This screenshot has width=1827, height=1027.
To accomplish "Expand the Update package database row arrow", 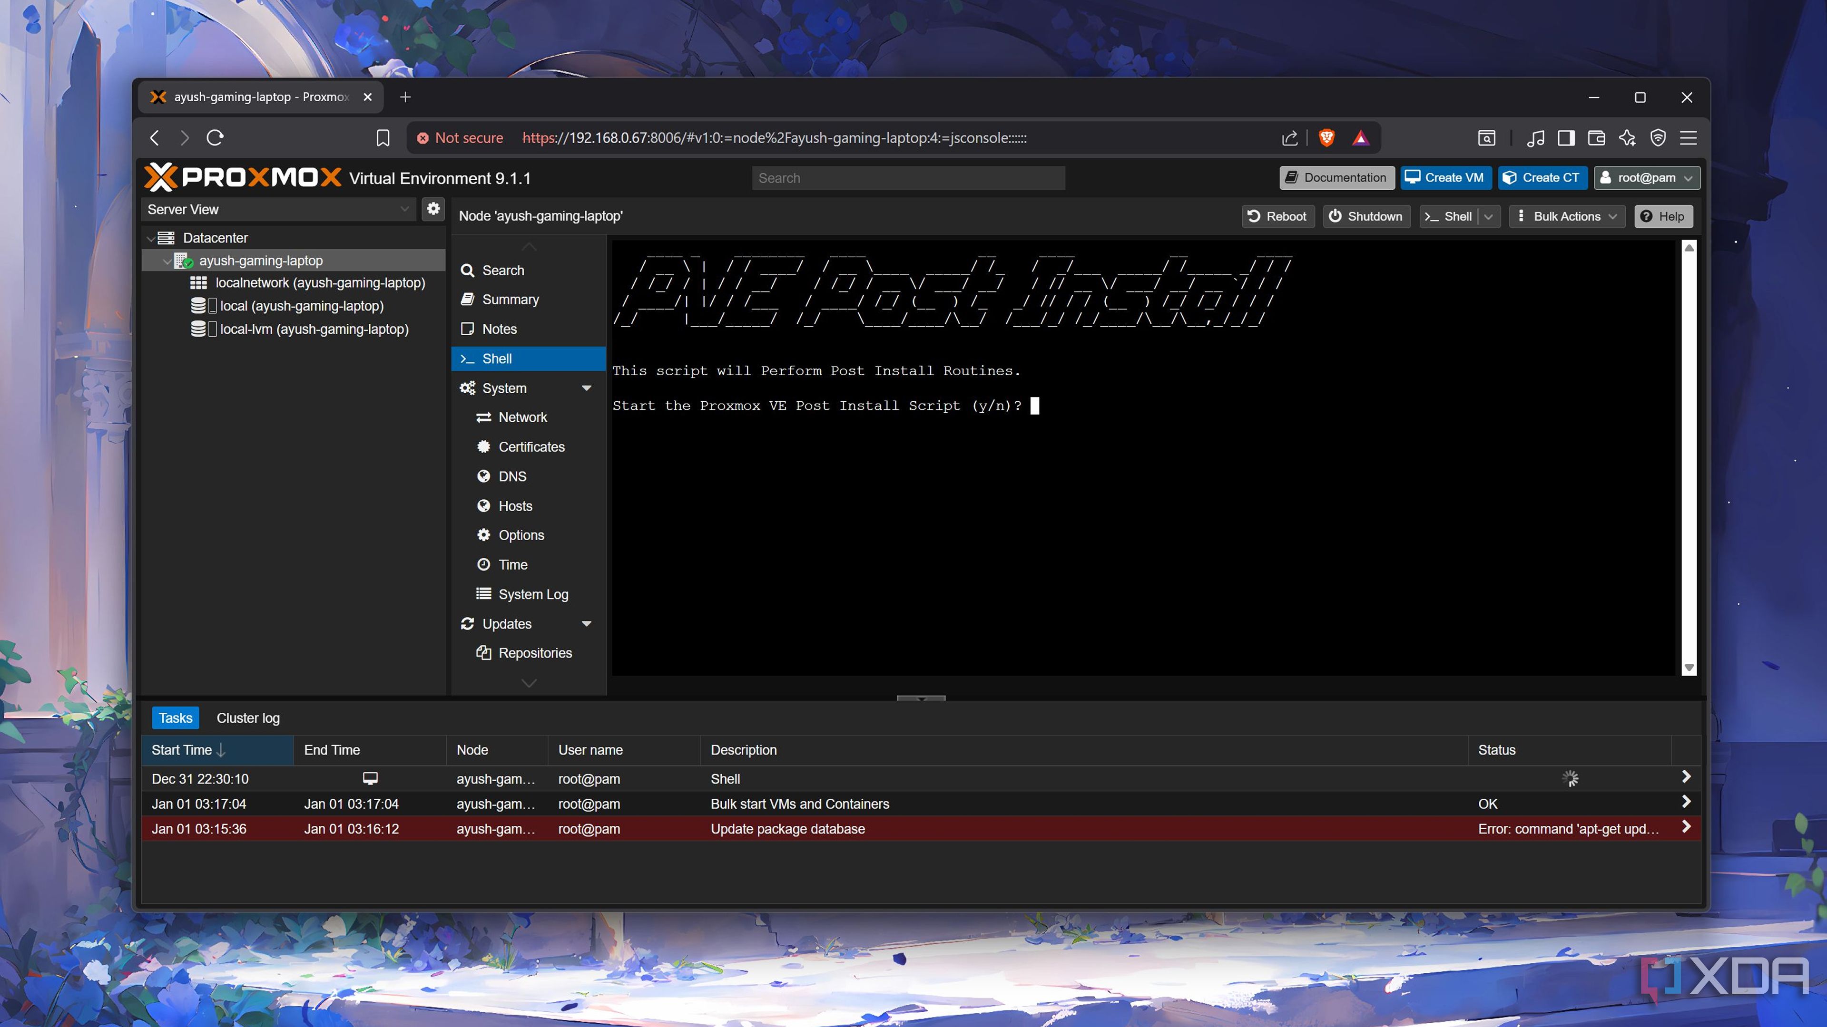I will pyautogui.click(x=1687, y=826).
